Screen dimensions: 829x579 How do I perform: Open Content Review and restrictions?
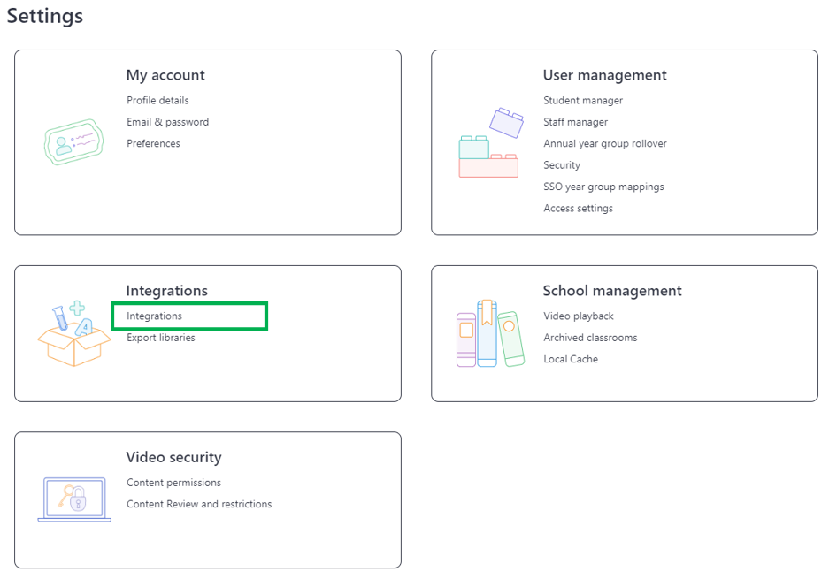point(199,504)
